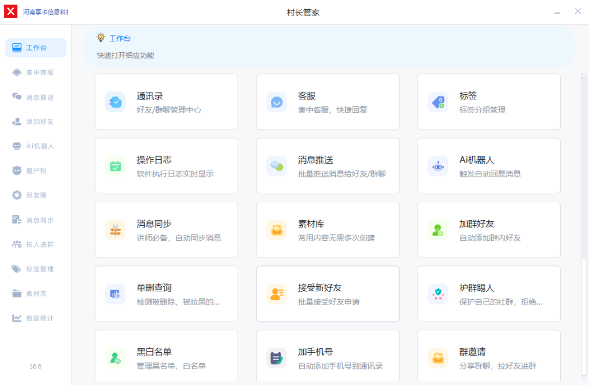
Task: Click the 集中客服 sidebar icon
Action: (17, 72)
